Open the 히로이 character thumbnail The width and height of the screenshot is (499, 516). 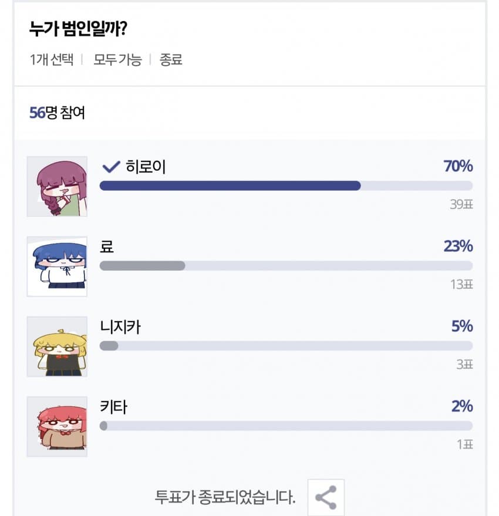[x=57, y=186]
